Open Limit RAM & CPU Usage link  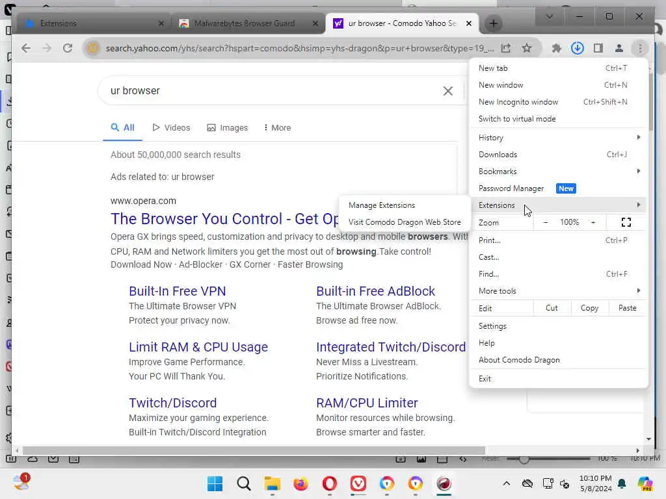click(x=198, y=347)
